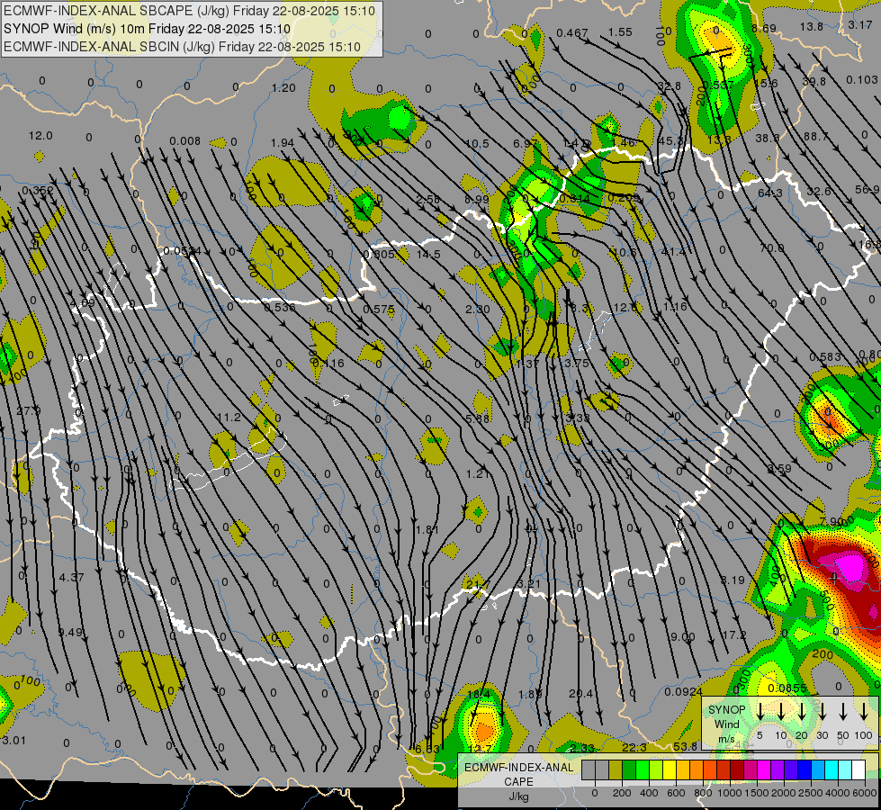The height and width of the screenshot is (810, 881).
Task: Click the grid value '10.5'
Action: [477, 143]
